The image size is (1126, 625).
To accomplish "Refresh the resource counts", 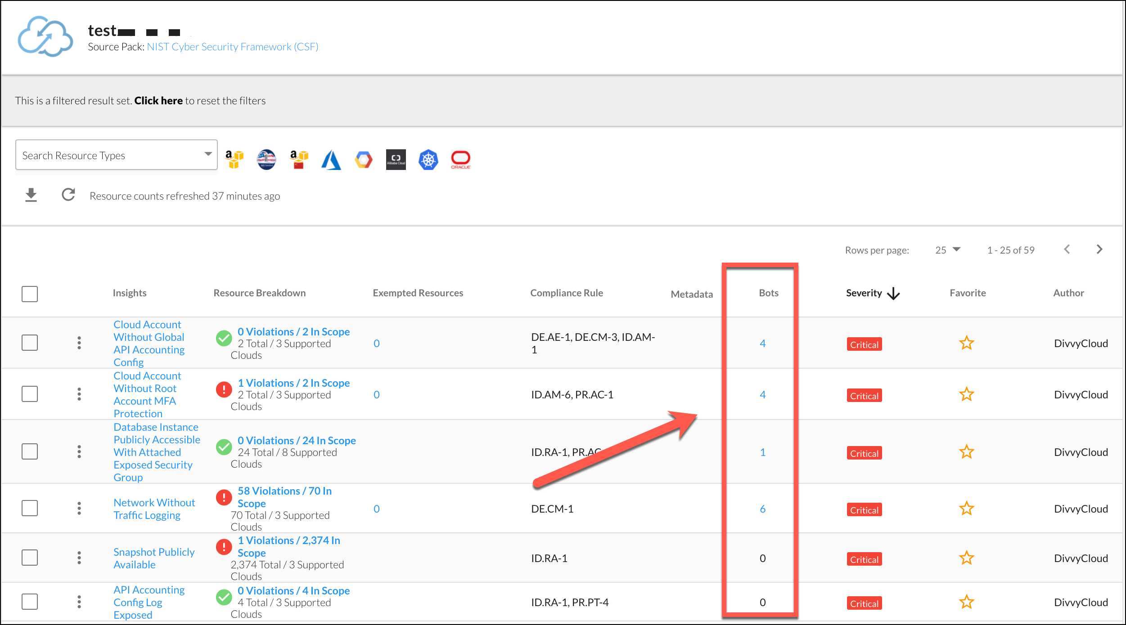I will click(68, 195).
